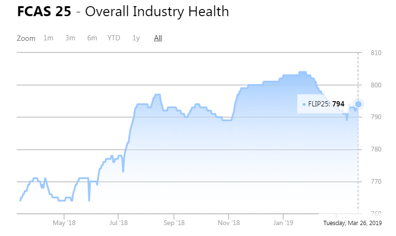The width and height of the screenshot is (396, 236).
Task: Switch the chart to the 6m range
Action: (x=92, y=38)
